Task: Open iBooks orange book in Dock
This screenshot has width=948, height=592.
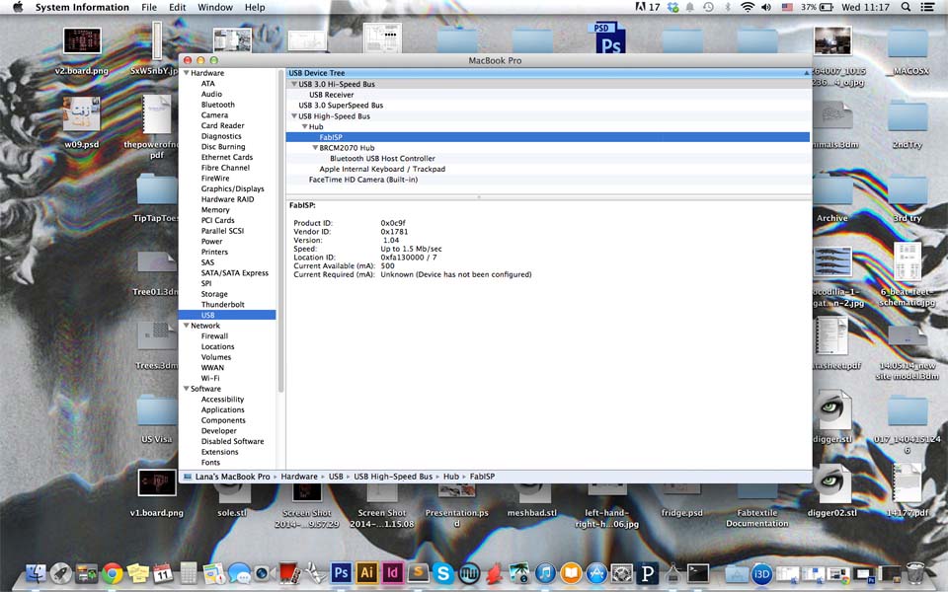Action: (x=571, y=572)
